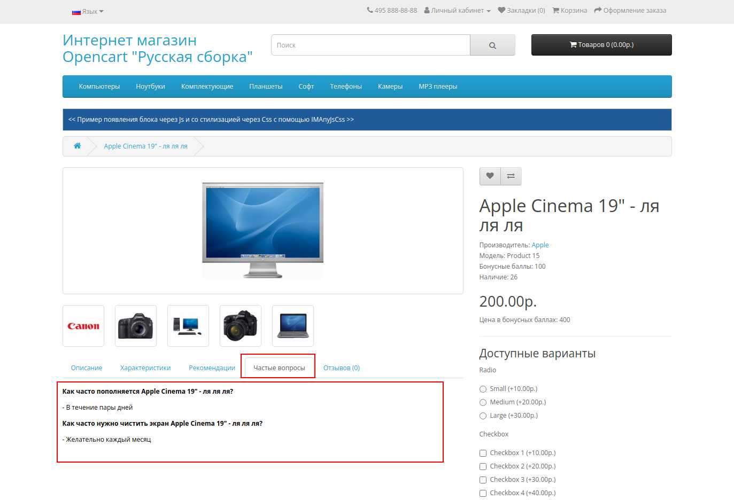The width and height of the screenshot is (734, 500).
Task: Click "Наличие: 26" text
Action: (x=498, y=277)
